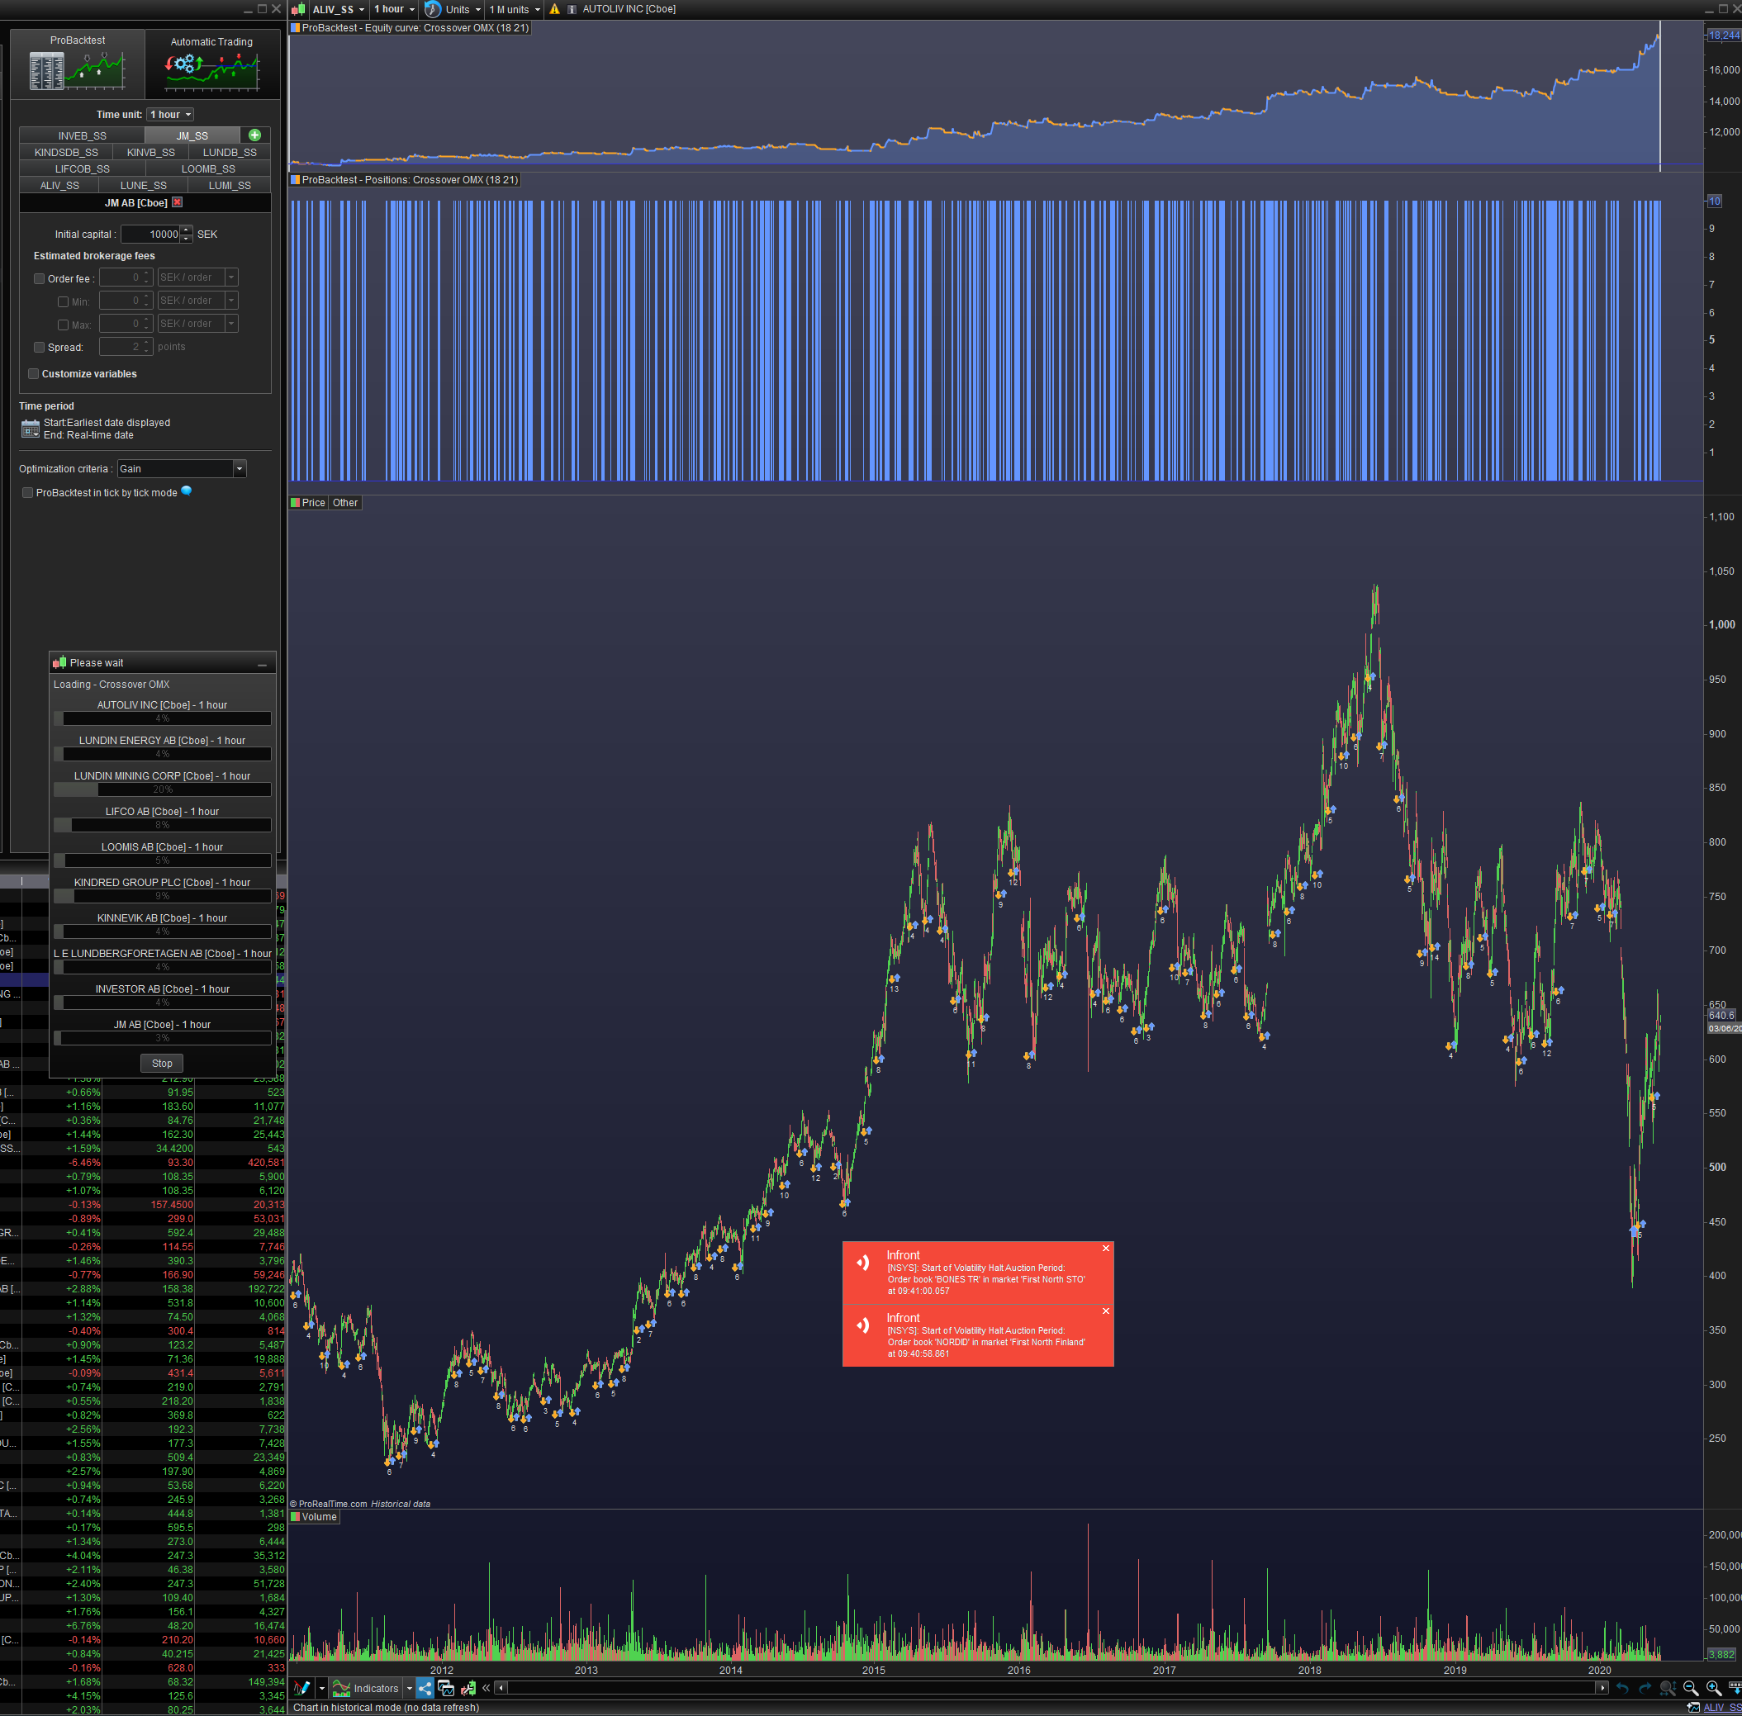The height and width of the screenshot is (1716, 1742).
Task: Remove JM AB with red X icon
Action: coord(178,203)
